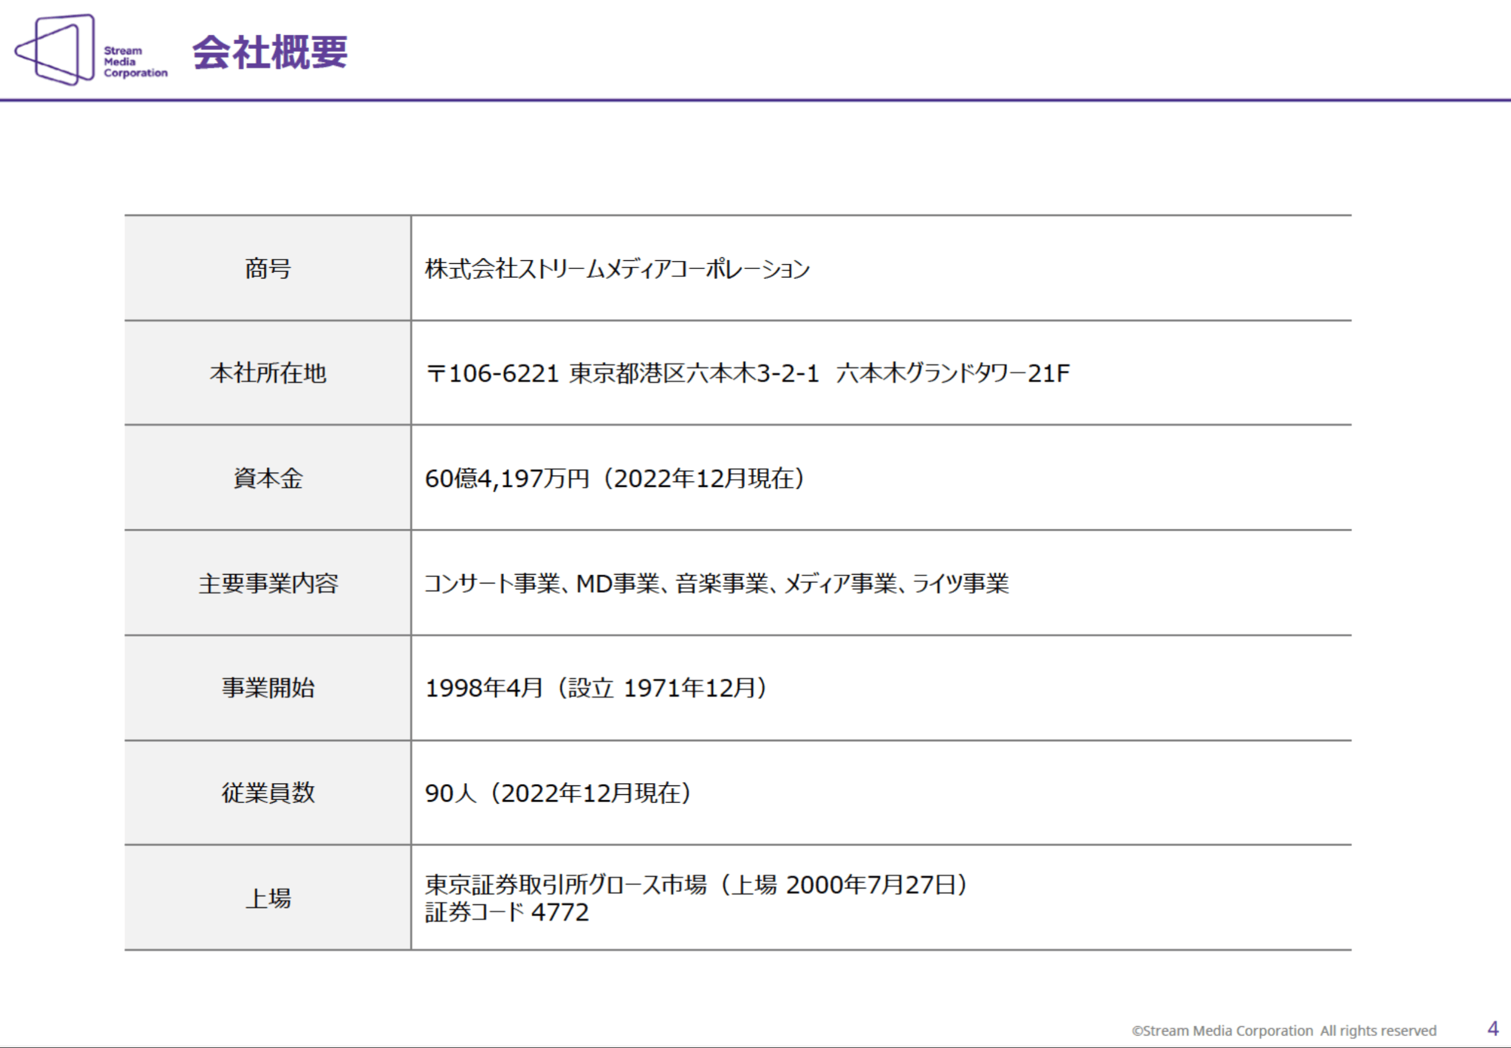Select the 60億4,197万円 capital value
The height and width of the screenshot is (1048, 1511).
click(x=615, y=478)
